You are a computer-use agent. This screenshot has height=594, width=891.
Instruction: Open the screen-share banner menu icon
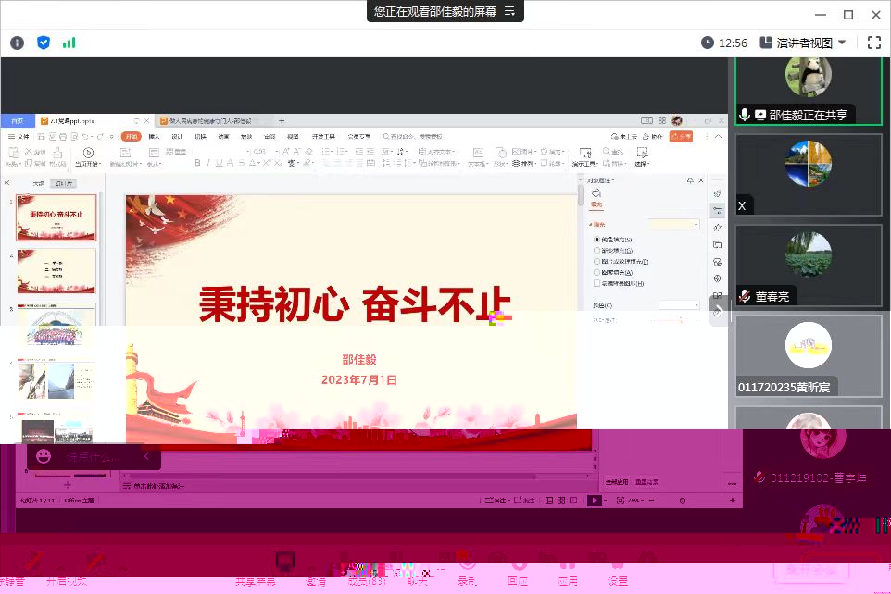point(509,11)
